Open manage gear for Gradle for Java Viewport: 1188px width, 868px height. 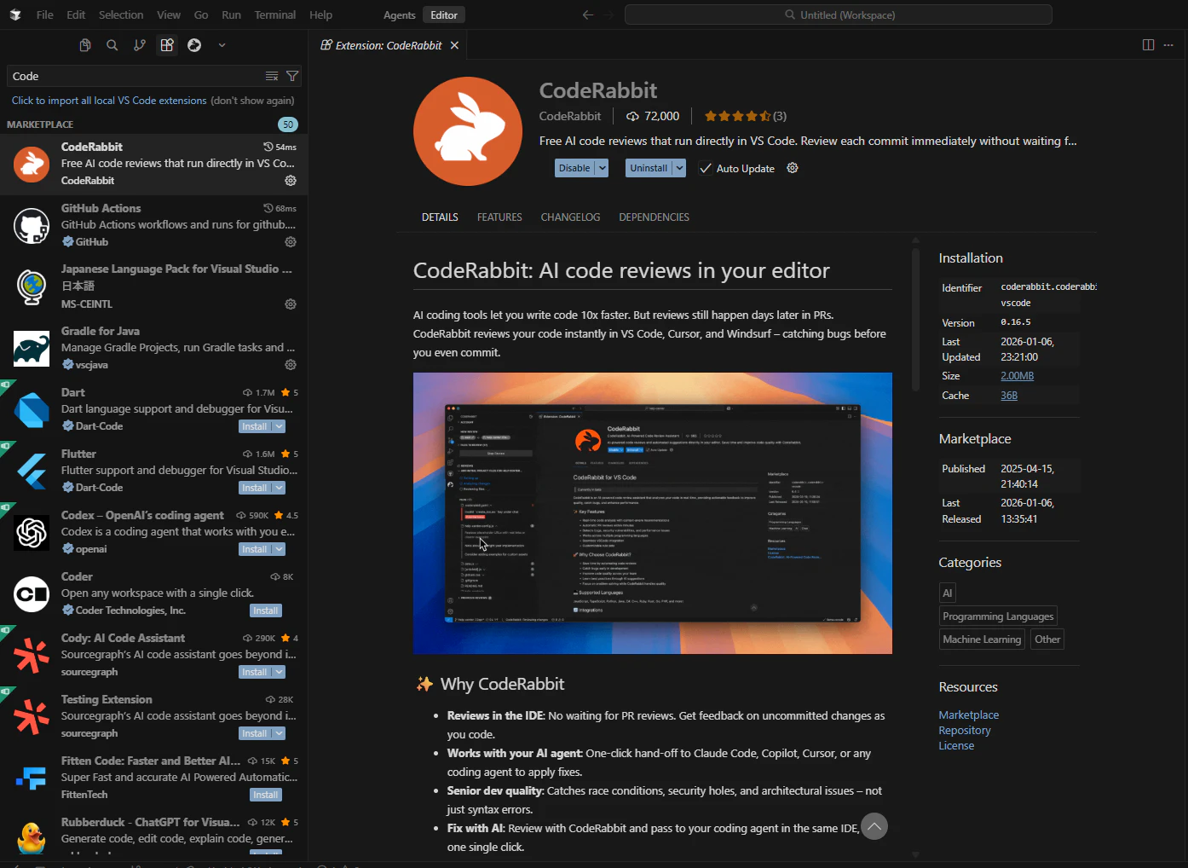click(291, 365)
